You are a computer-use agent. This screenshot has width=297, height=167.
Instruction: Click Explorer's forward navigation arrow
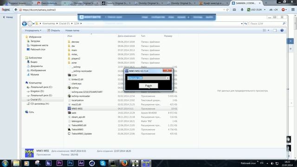[x=30, y=24]
